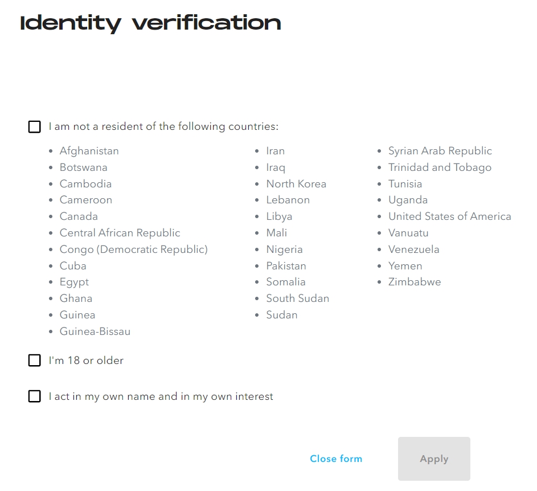
Task: Click Venezuela in the country list
Action: pos(413,249)
